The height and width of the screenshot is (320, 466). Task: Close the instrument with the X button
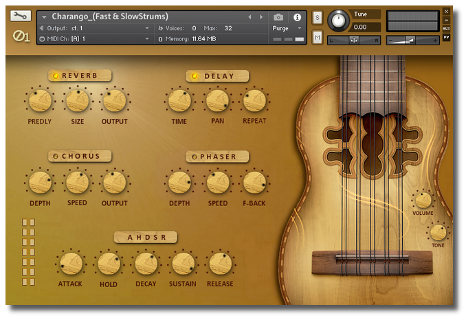click(x=446, y=11)
